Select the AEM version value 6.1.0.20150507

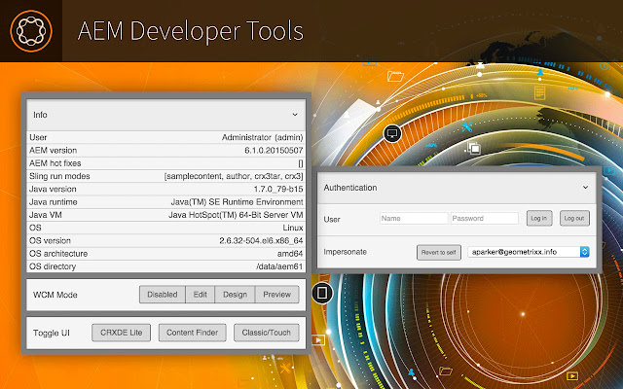[x=274, y=151]
